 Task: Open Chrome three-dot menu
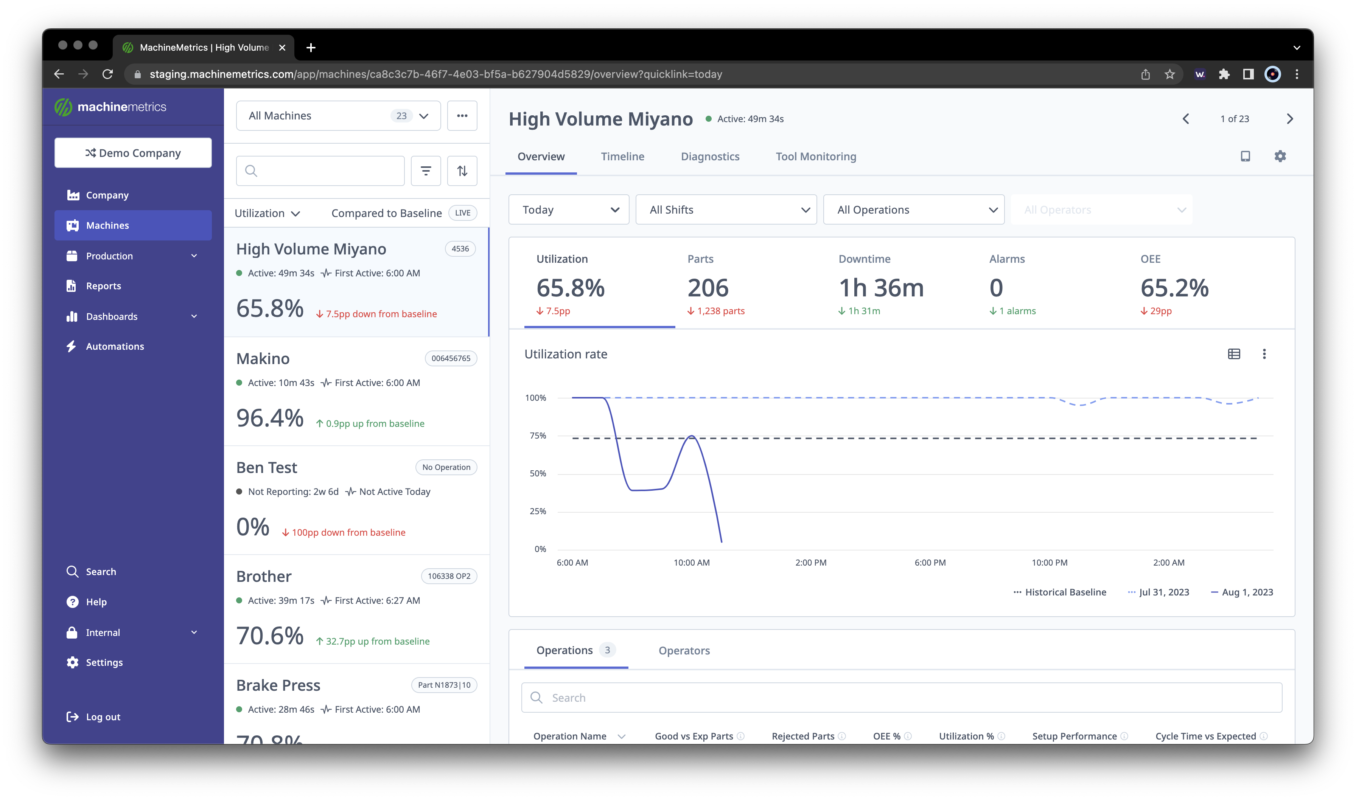[x=1297, y=74]
